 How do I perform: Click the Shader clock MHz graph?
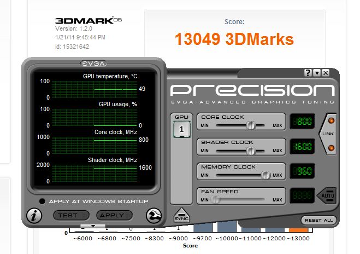click(95, 173)
